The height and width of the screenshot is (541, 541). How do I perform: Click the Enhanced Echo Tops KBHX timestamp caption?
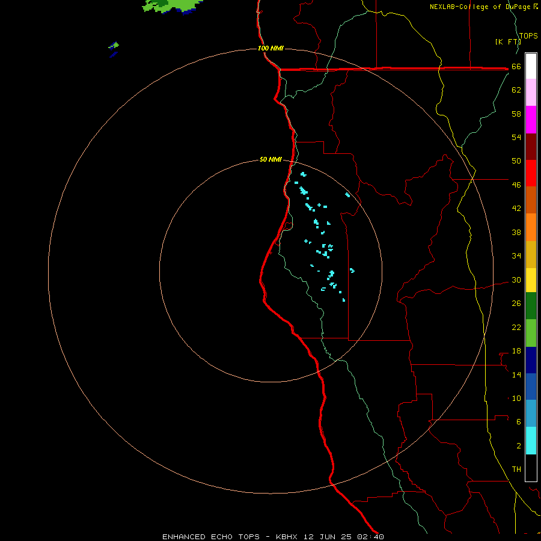click(x=273, y=537)
